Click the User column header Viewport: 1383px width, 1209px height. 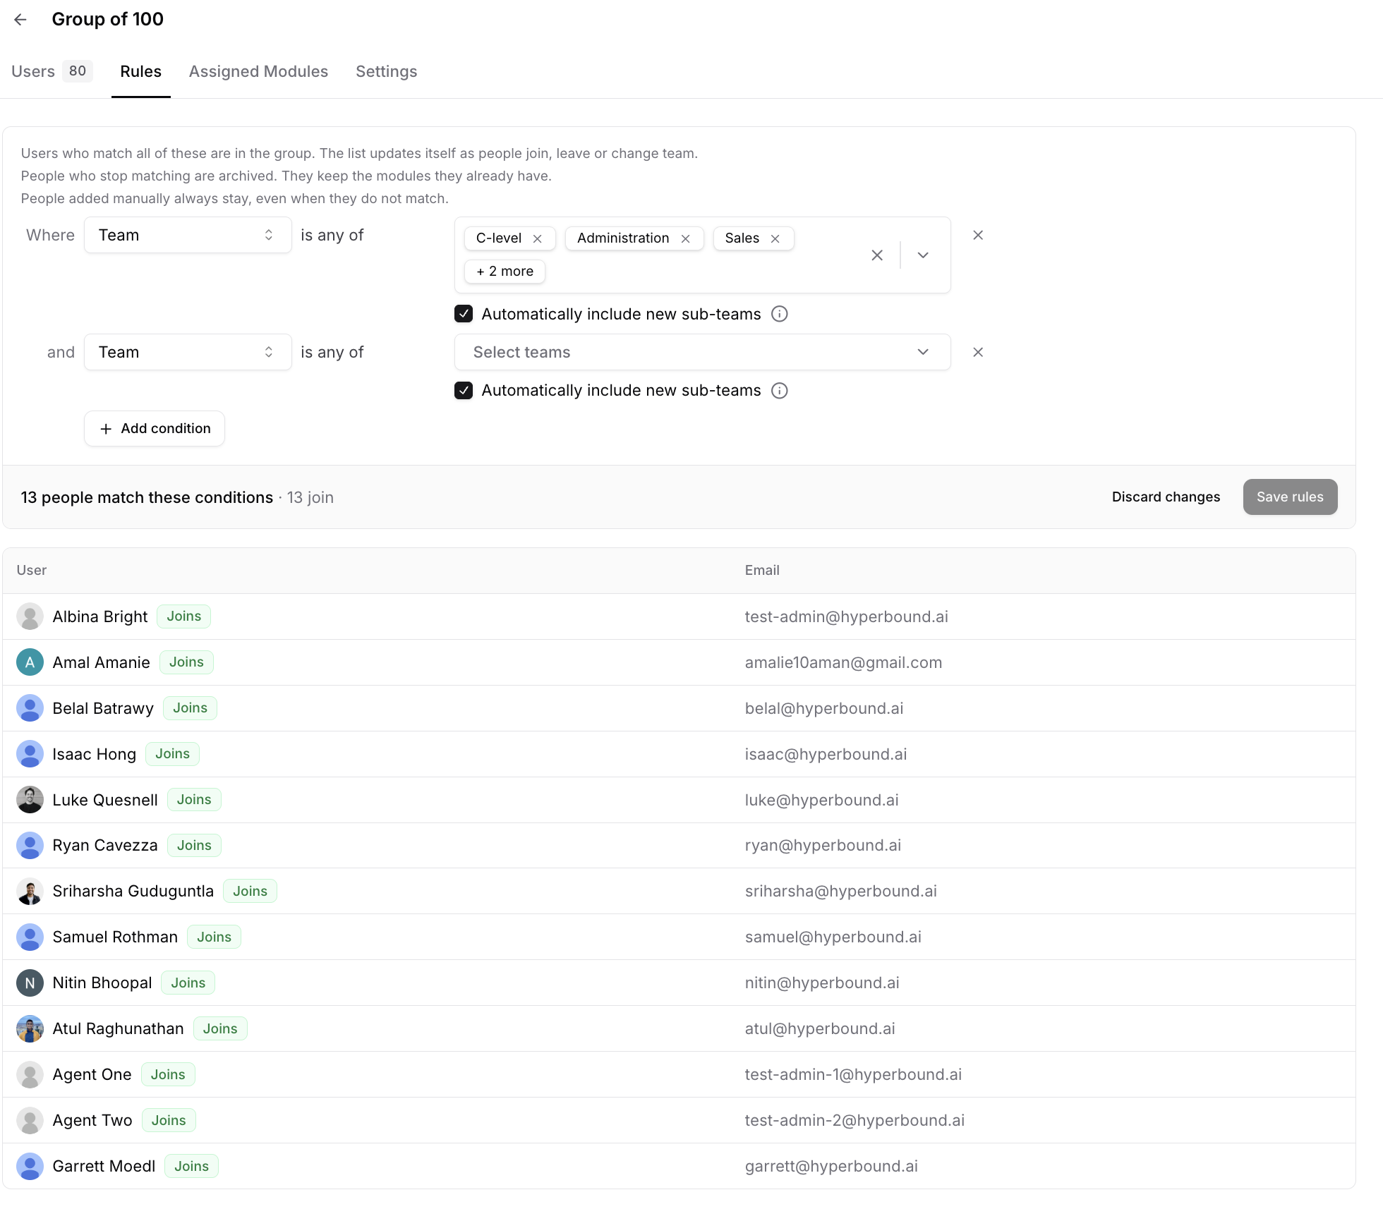coord(32,570)
